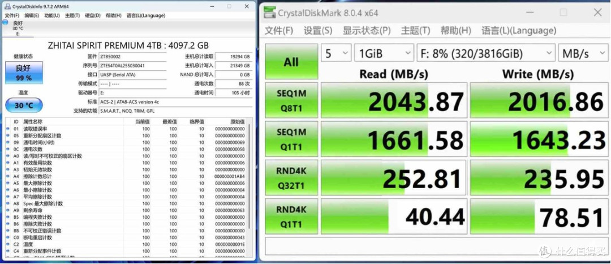Click the status dot for attribute B6 擦除失败计数
611x264 pixels.
point(8,224)
